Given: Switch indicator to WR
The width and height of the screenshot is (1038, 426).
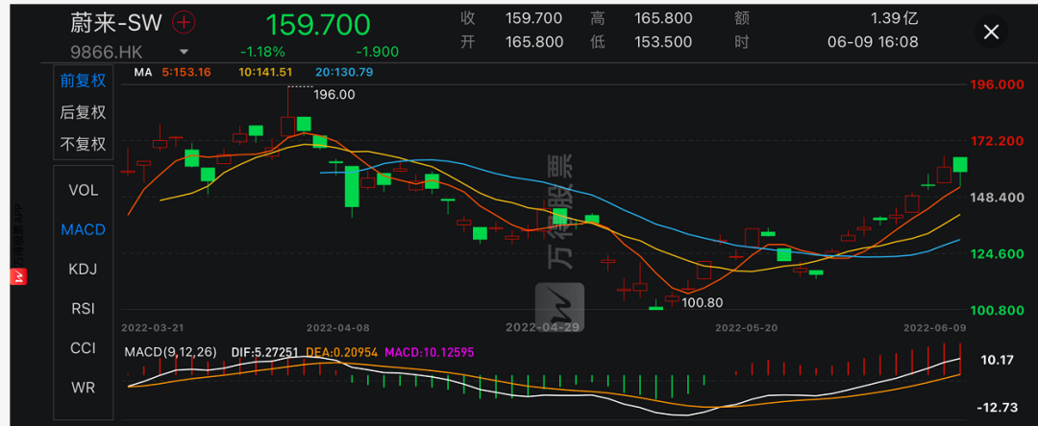Looking at the screenshot, I should click(84, 388).
